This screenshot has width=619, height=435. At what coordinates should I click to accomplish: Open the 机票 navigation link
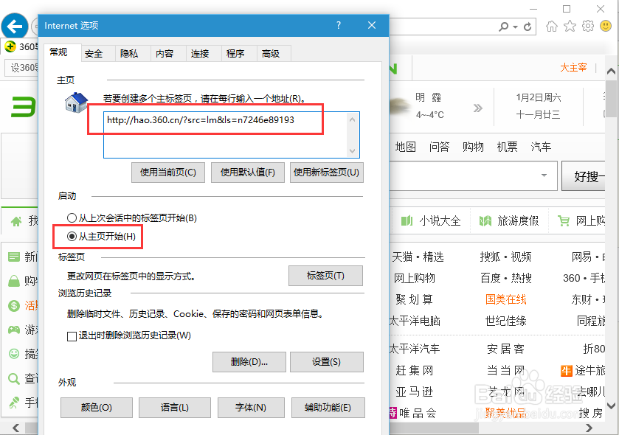coord(507,147)
